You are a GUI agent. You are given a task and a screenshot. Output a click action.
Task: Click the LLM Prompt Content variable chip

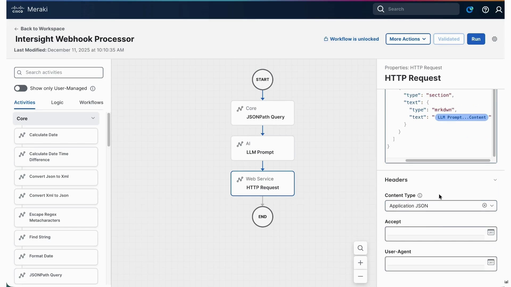(461, 117)
